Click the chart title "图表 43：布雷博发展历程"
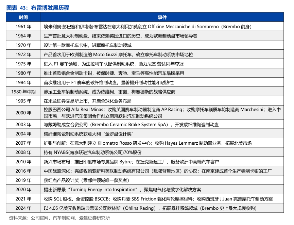The height and width of the screenshot is (225, 294). point(38,7)
